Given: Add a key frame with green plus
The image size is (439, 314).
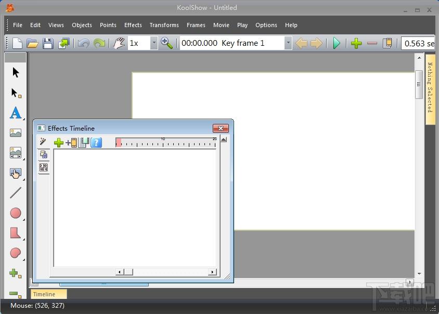Looking at the screenshot, I should [356, 43].
